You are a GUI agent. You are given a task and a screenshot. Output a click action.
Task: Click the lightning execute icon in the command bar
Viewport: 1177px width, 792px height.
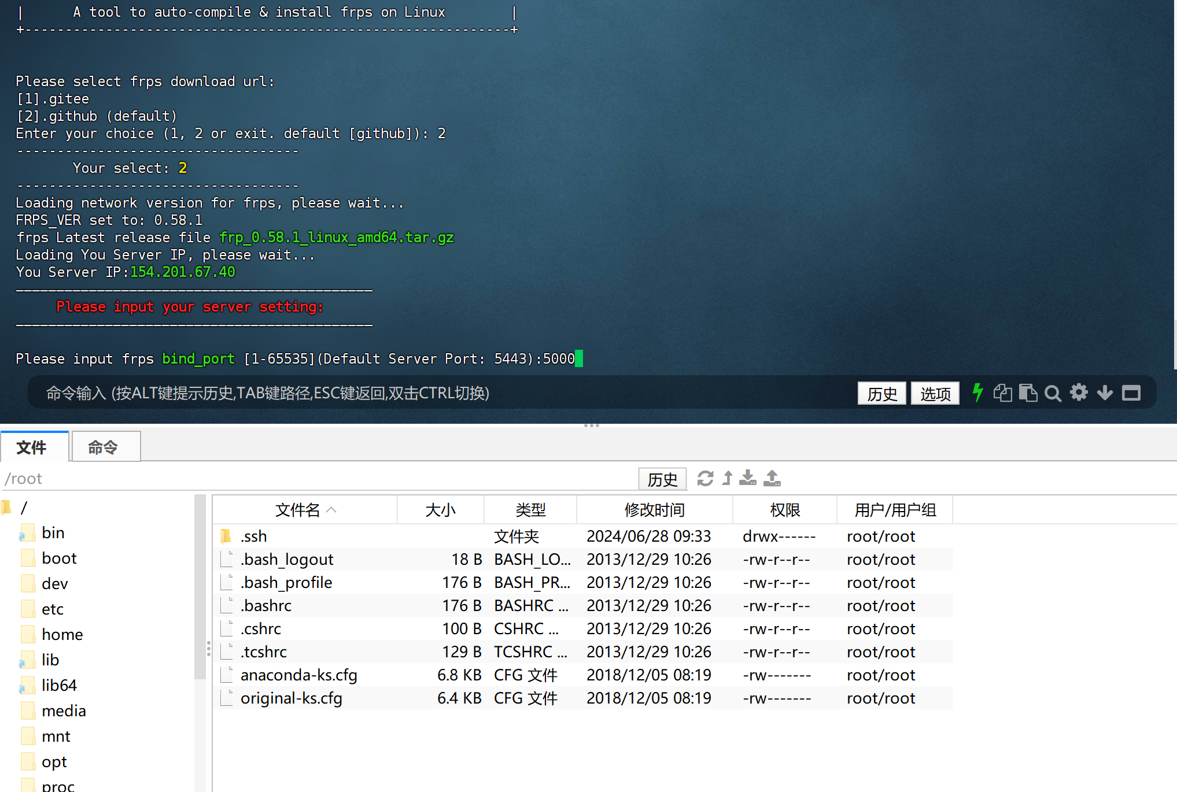pos(978,393)
